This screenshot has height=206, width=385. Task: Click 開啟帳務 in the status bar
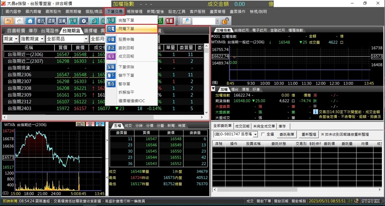(x=299, y=201)
